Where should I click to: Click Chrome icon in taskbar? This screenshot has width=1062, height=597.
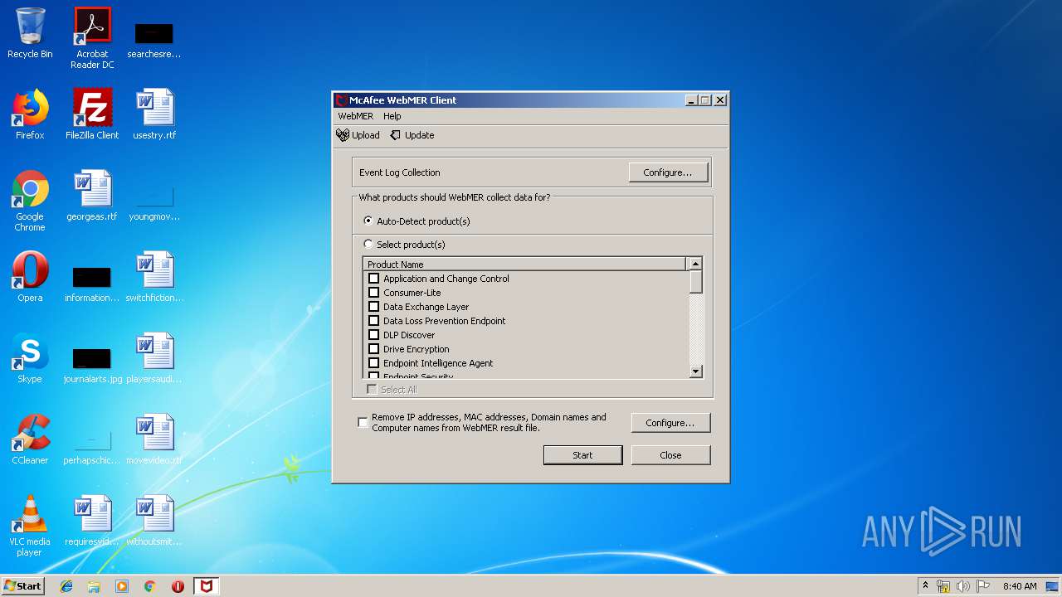coord(150,586)
